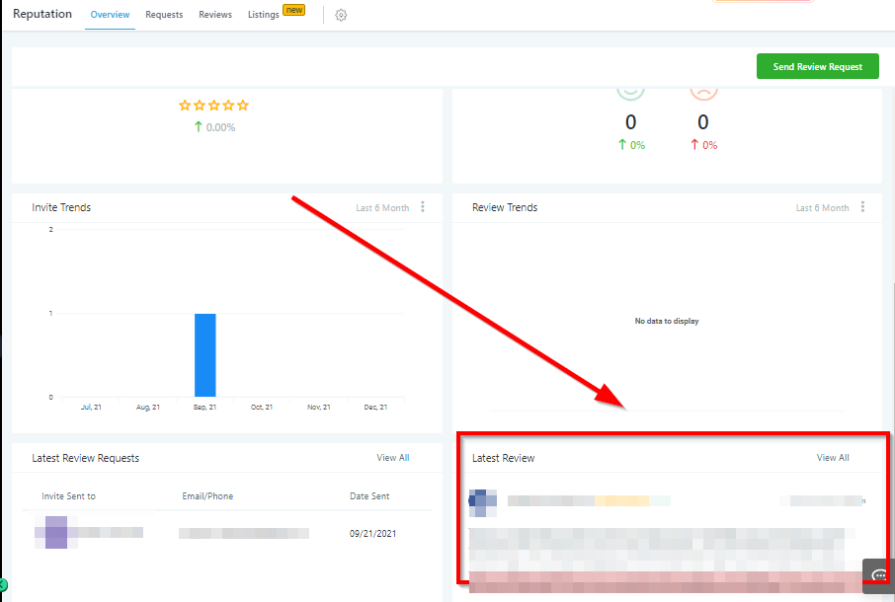This screenshot has width=895, height=602.
Task: Expand Invite Trends Last 6 Month range
Action: (x=381, y=208)
